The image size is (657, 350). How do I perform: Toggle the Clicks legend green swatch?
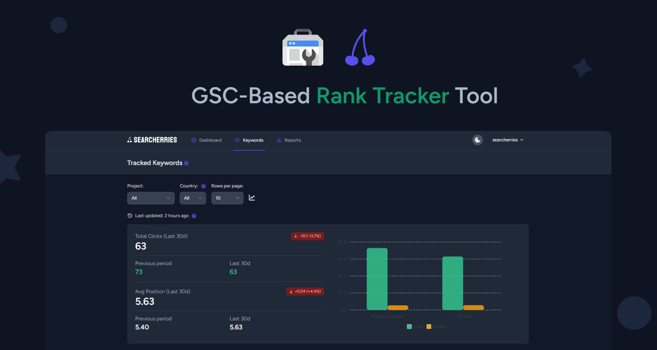click(410, 326)
